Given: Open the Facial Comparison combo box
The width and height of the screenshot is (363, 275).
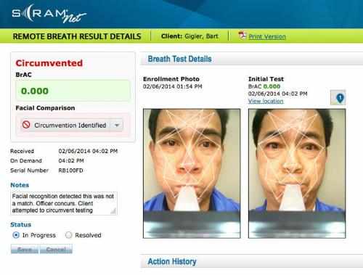Looking at the screenshot, I should [x=72, y=125].
